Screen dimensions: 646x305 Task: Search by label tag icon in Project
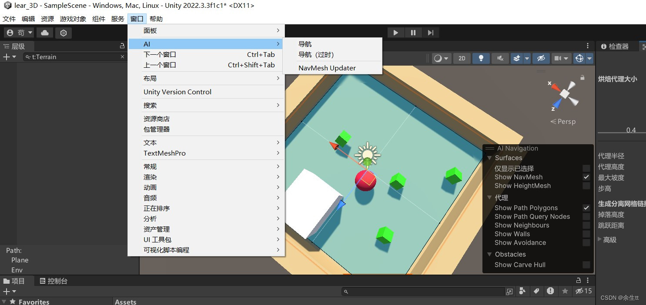(537, 291)
